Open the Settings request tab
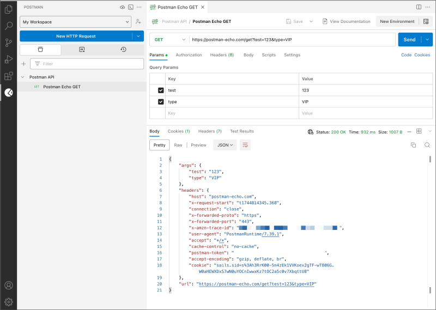 [x=292, y=55]
